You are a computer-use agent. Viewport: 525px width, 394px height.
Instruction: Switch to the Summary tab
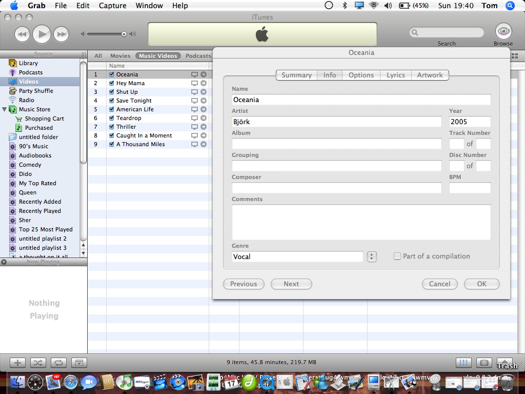tap(296, 75)
